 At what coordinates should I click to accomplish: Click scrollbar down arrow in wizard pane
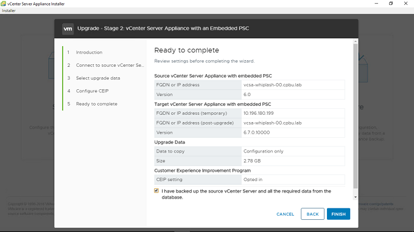pyautogui.click(x=356, y=197)
